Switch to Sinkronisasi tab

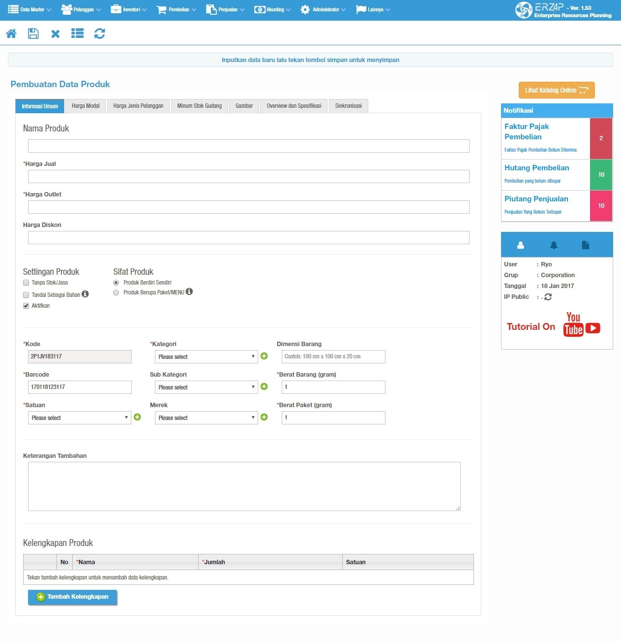pos(348,106)
